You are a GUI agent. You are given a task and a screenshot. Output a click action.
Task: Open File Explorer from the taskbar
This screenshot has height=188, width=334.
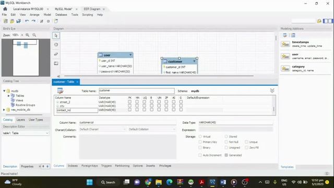(x=159, y=182)
